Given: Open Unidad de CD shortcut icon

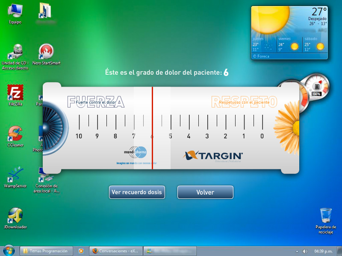Looking at the screenshot, I should point(15,52).
